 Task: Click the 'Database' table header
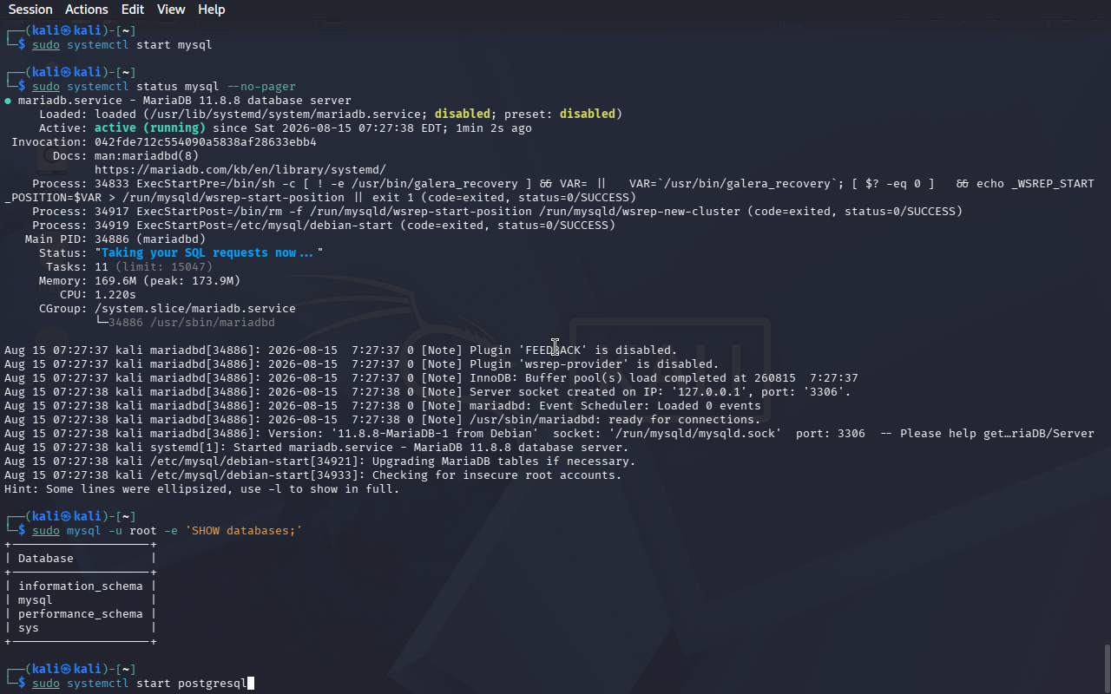(x=46, y=559)
